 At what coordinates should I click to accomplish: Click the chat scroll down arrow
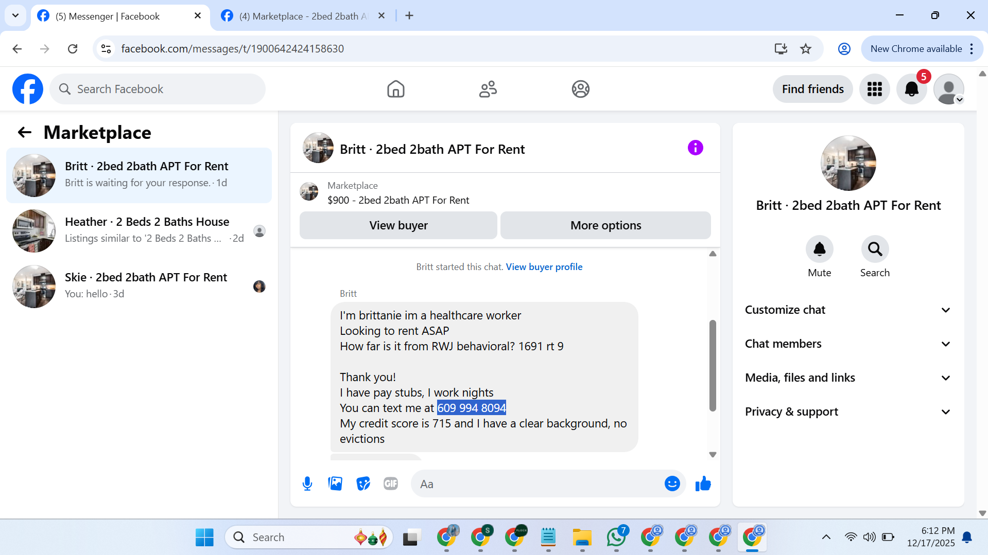(713, 455)
